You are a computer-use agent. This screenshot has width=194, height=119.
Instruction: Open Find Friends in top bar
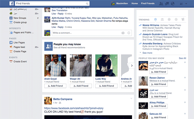tap(148, 3)
